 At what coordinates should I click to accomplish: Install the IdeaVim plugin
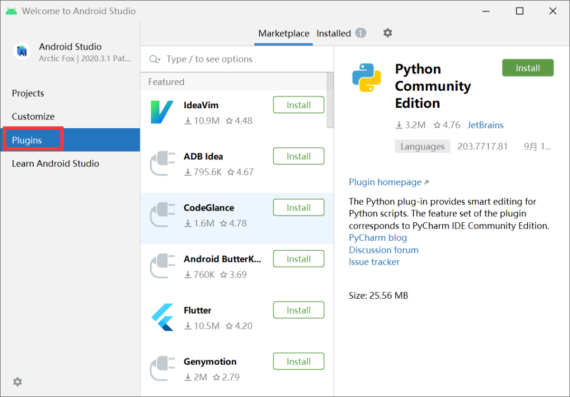(298, 105)
